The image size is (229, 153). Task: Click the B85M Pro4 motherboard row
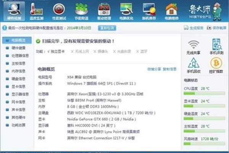click(x=80, y=101)
